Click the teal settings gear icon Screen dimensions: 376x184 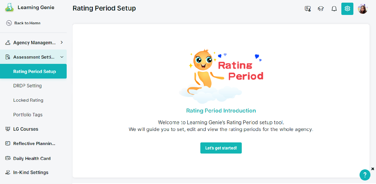click(347, 9)
